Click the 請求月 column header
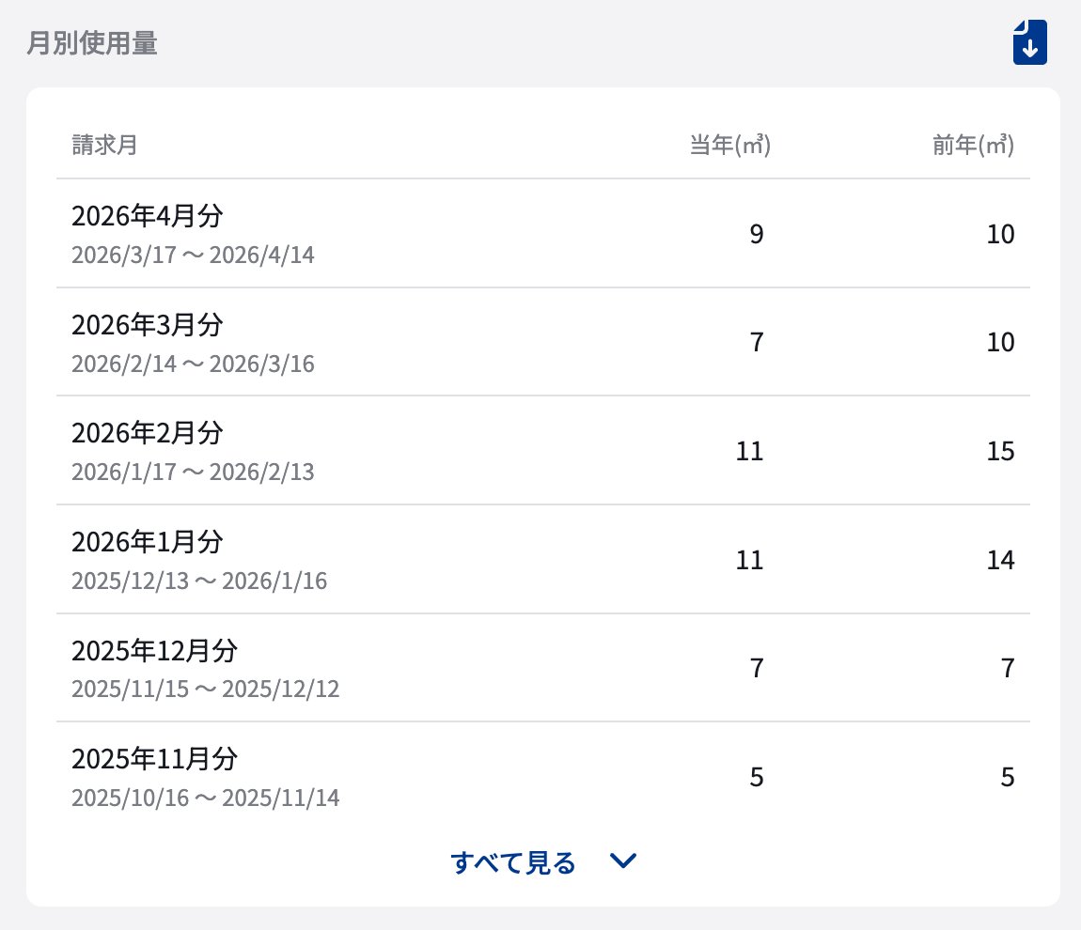This screenshot has width=1081, height=930. click(104, 145)
